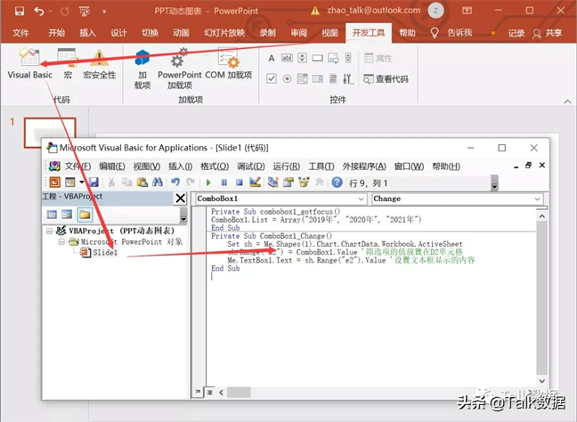Image resolution: width=577 pixels, height=422 pixels.
Task: Click the VBA help question mark icon
Action: pyautogui.click(x=337, y=183)
